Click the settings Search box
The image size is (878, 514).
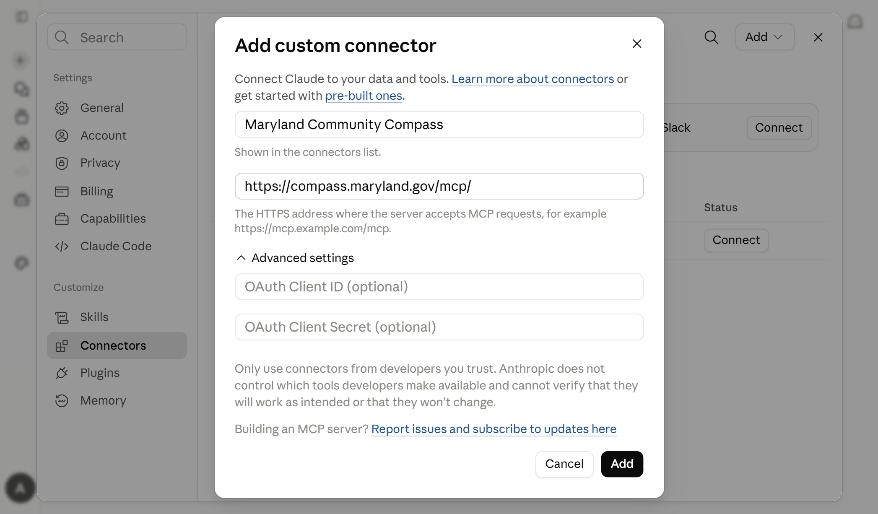click(x=117, y=37)
